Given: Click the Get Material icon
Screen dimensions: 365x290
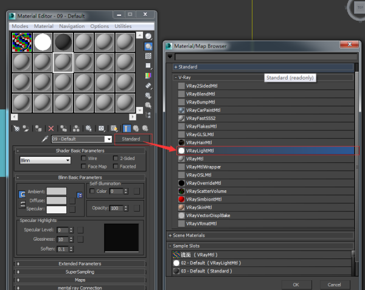Looking at the screenshot, I should [16, 128].
